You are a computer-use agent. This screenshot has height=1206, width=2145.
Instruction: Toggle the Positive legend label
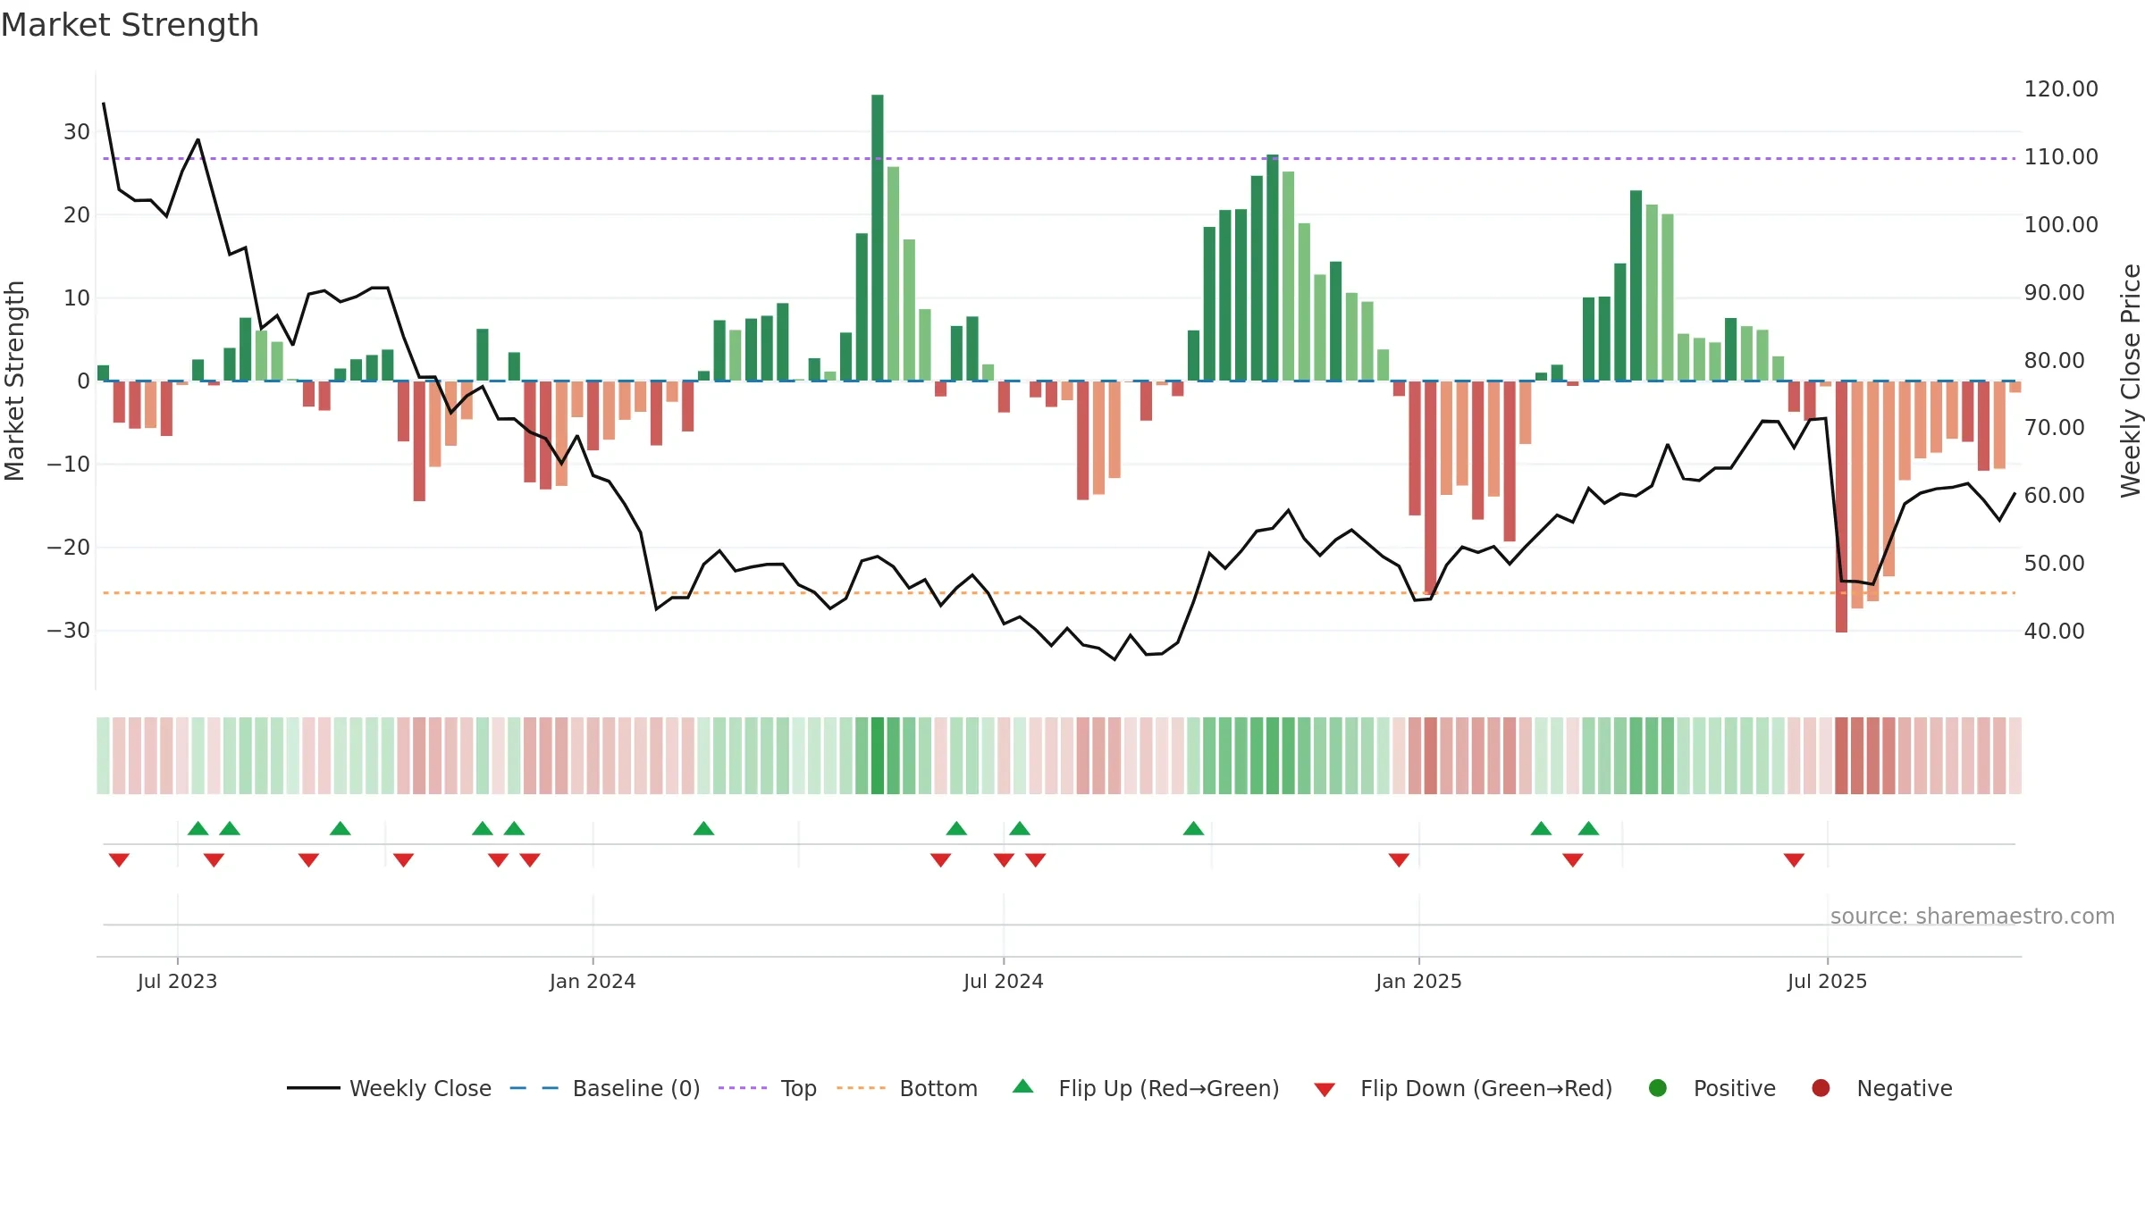pos(1735,1088)
